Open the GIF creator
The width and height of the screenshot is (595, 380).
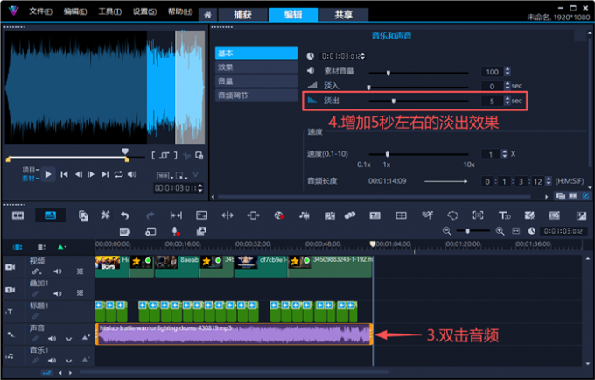125,231
